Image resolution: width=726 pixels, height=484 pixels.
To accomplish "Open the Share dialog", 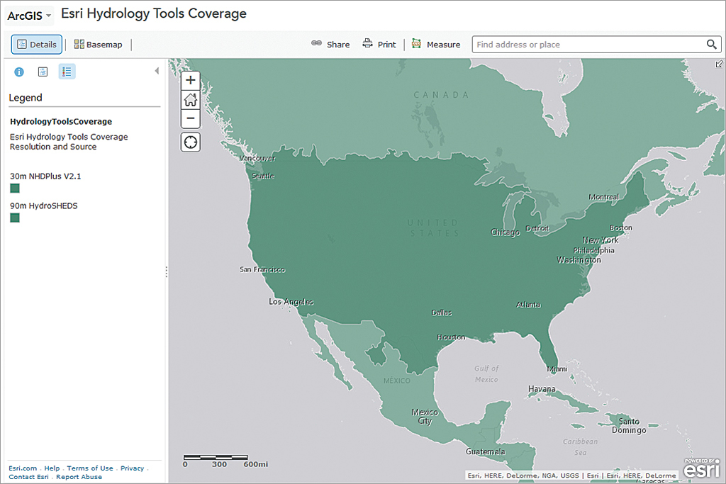I will 330,44.
